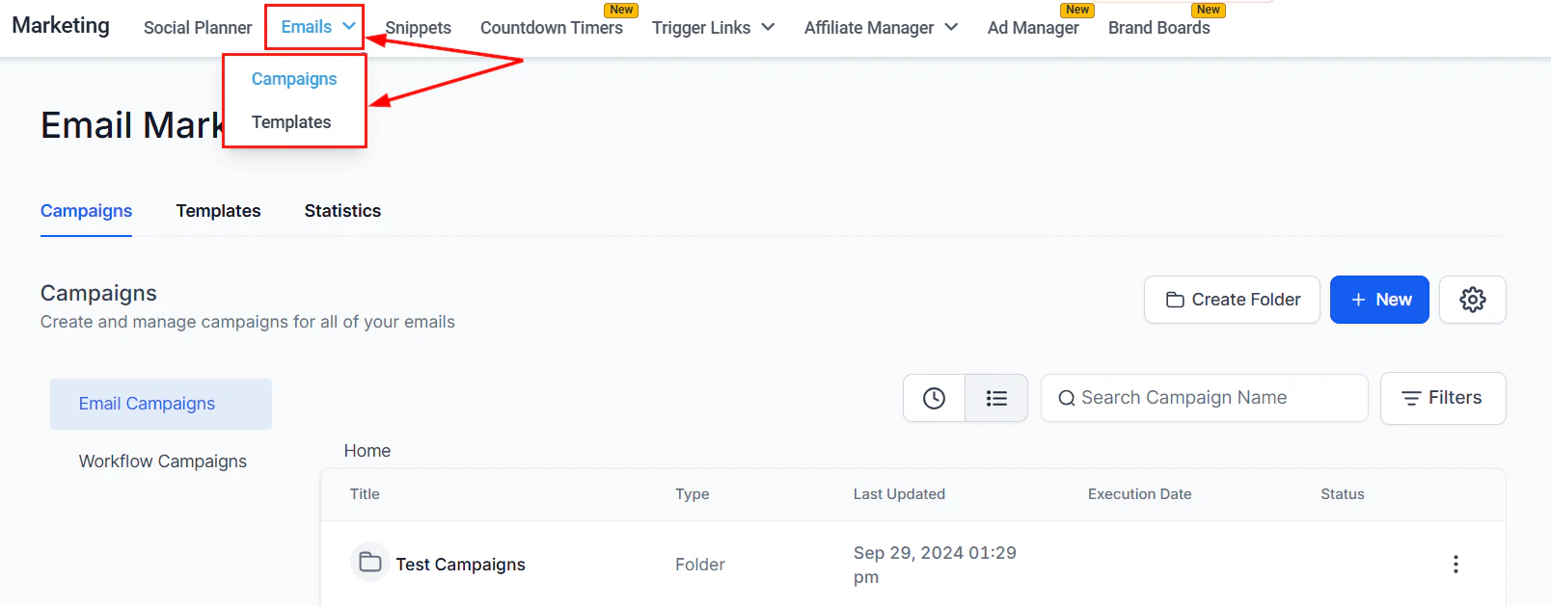Open Snippets in top navigation

(418, 28)
